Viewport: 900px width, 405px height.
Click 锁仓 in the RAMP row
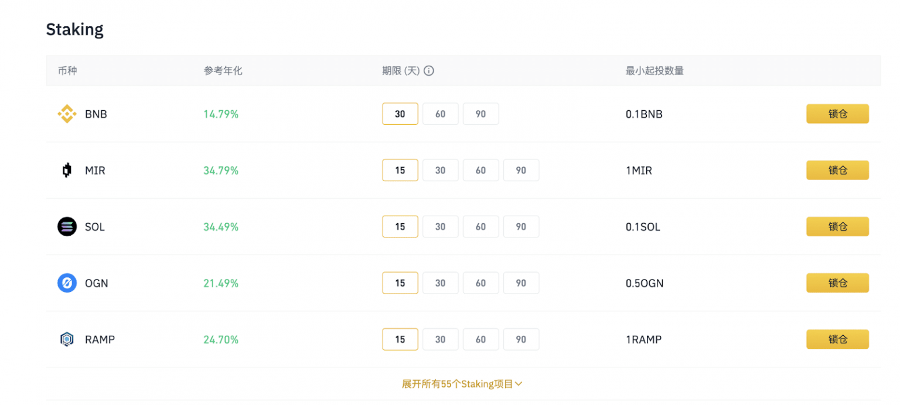click(837, 339)
